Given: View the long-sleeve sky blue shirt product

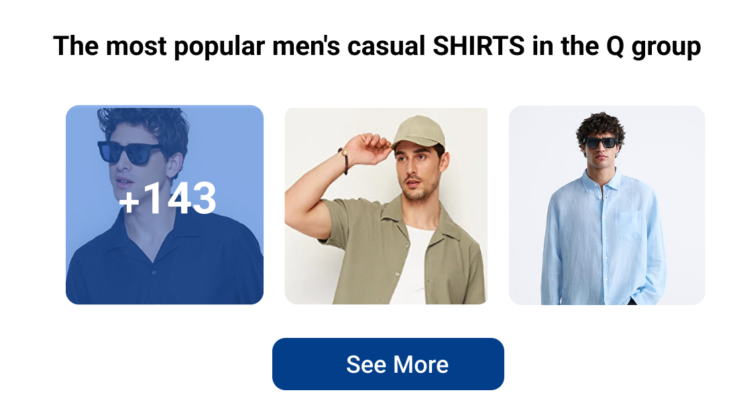Looking at the screenshot, I should (607, 205).
